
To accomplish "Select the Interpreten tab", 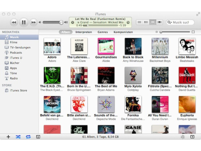I will pyautogui.click(x=84, y=32).
